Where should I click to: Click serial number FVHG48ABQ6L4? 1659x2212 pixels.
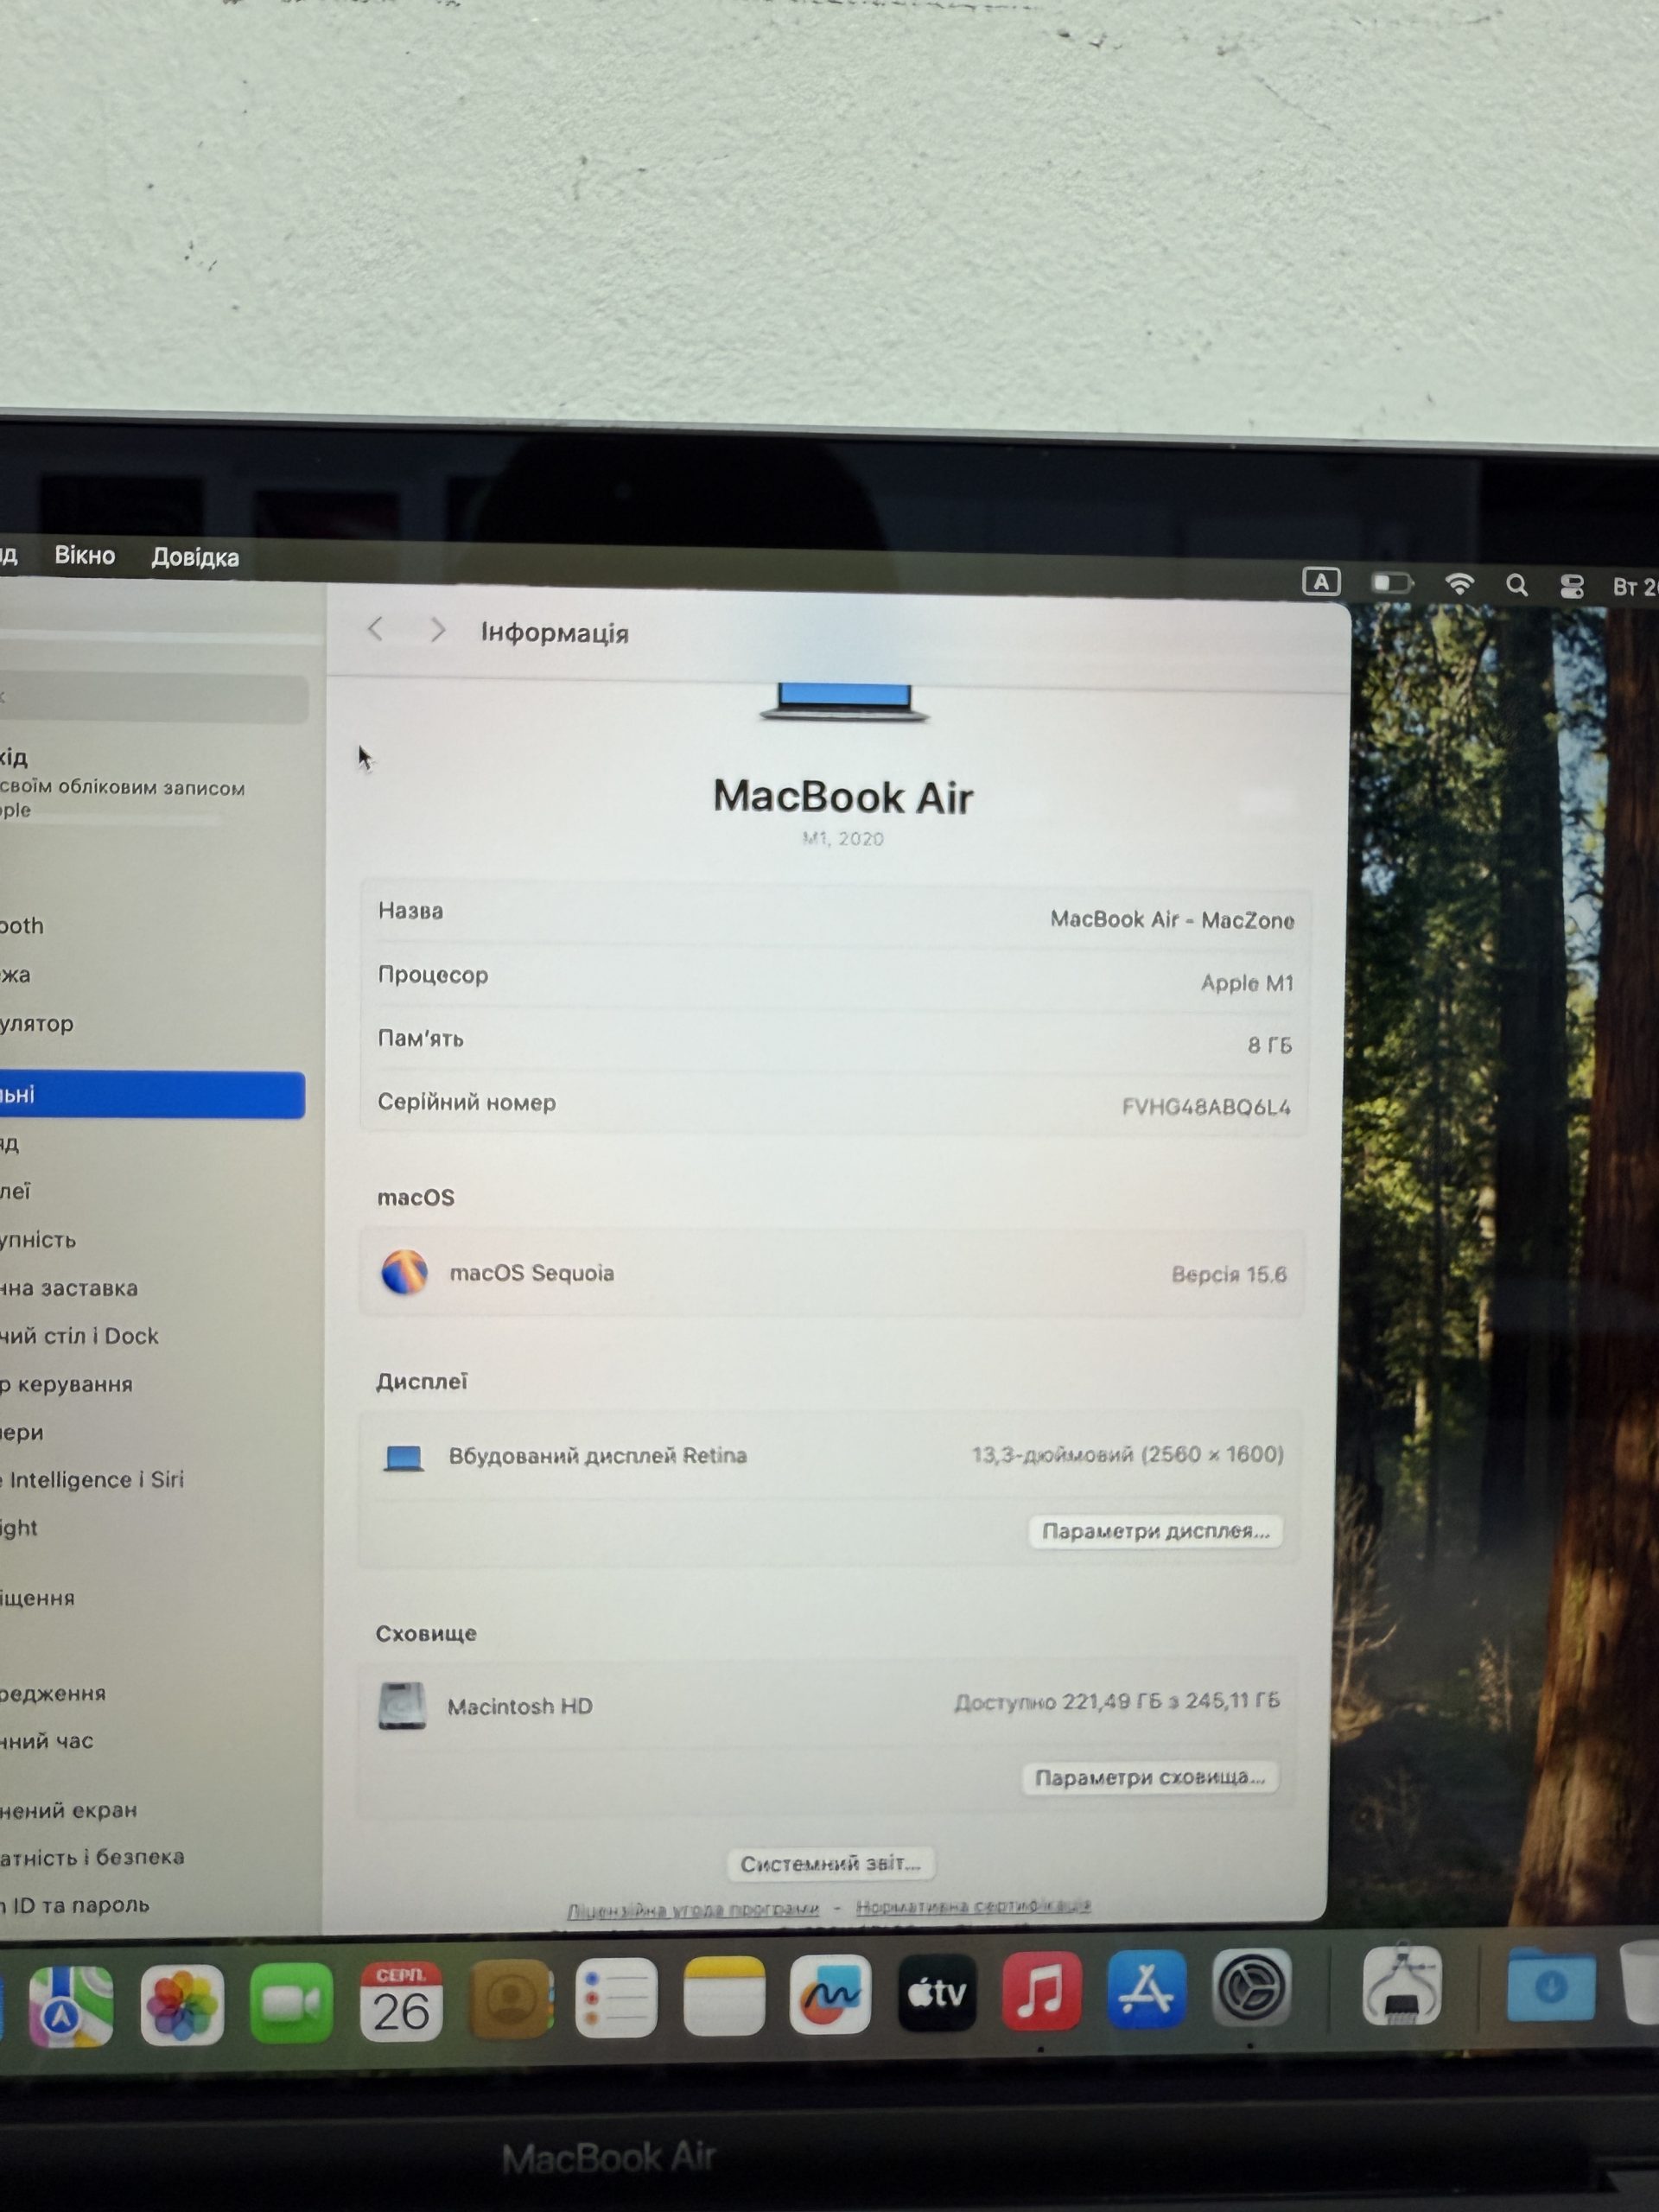pyautogui.click(x=1206, y=1107)
